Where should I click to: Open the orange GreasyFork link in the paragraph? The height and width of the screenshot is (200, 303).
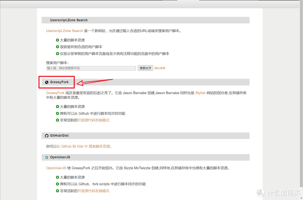55,93
